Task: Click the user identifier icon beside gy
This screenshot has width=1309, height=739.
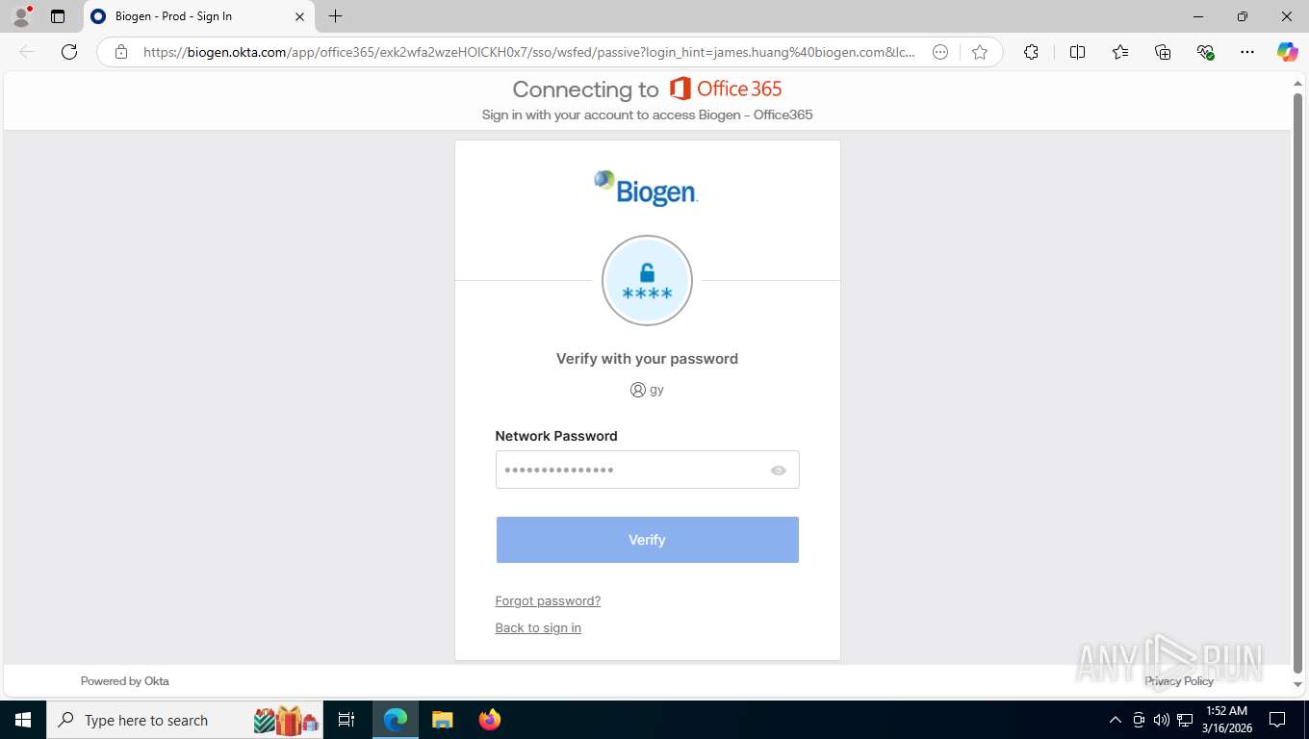Action: coord(637,390)
